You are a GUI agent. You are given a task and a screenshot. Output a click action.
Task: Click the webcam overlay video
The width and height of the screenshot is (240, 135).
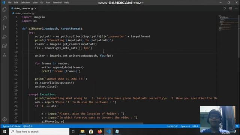click(x=217, y=119)
